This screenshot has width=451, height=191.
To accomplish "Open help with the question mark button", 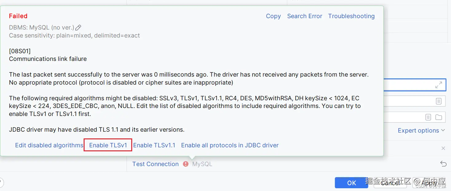I will [1, 182].
